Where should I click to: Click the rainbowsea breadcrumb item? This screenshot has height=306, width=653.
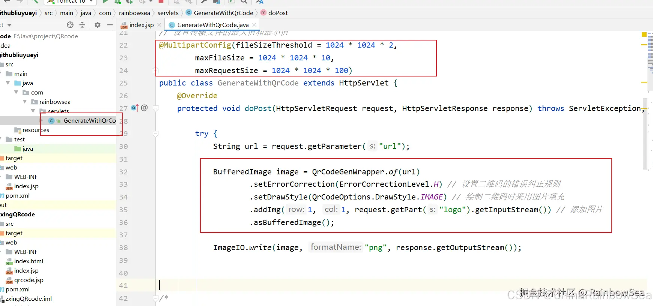pos(134,13)
